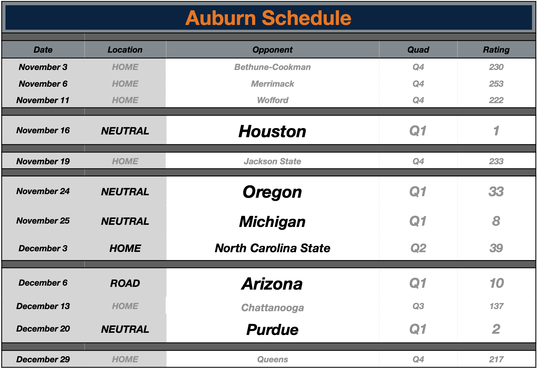Click the Q3 quad cell
The height and width of the screenshot is (369, 537).
418,306
